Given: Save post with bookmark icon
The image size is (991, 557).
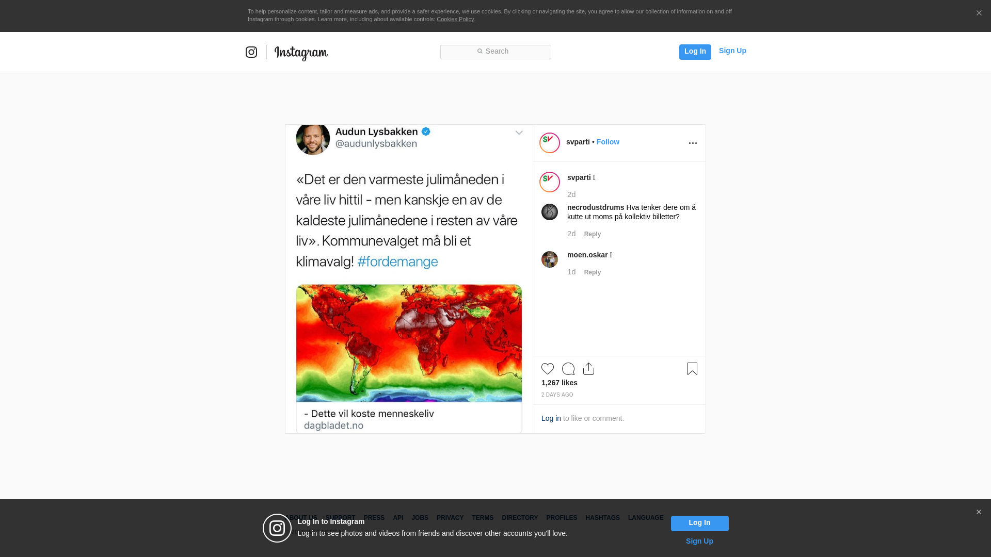Looking at the screenshot, I should coord(692,369).
